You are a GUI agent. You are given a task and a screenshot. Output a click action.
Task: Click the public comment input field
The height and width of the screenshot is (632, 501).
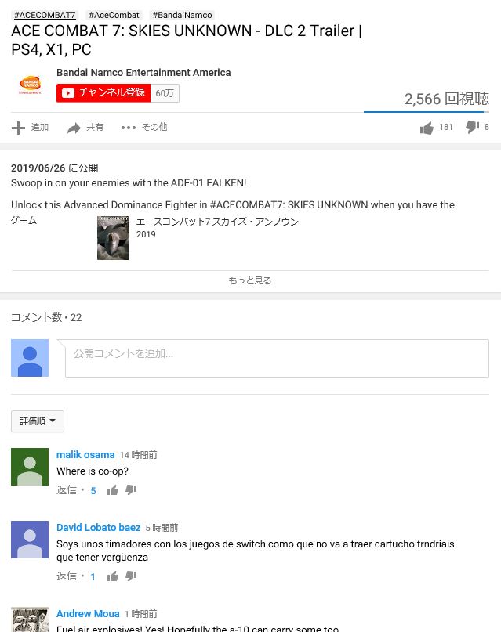pyautogui.click(x=277, y=359)
